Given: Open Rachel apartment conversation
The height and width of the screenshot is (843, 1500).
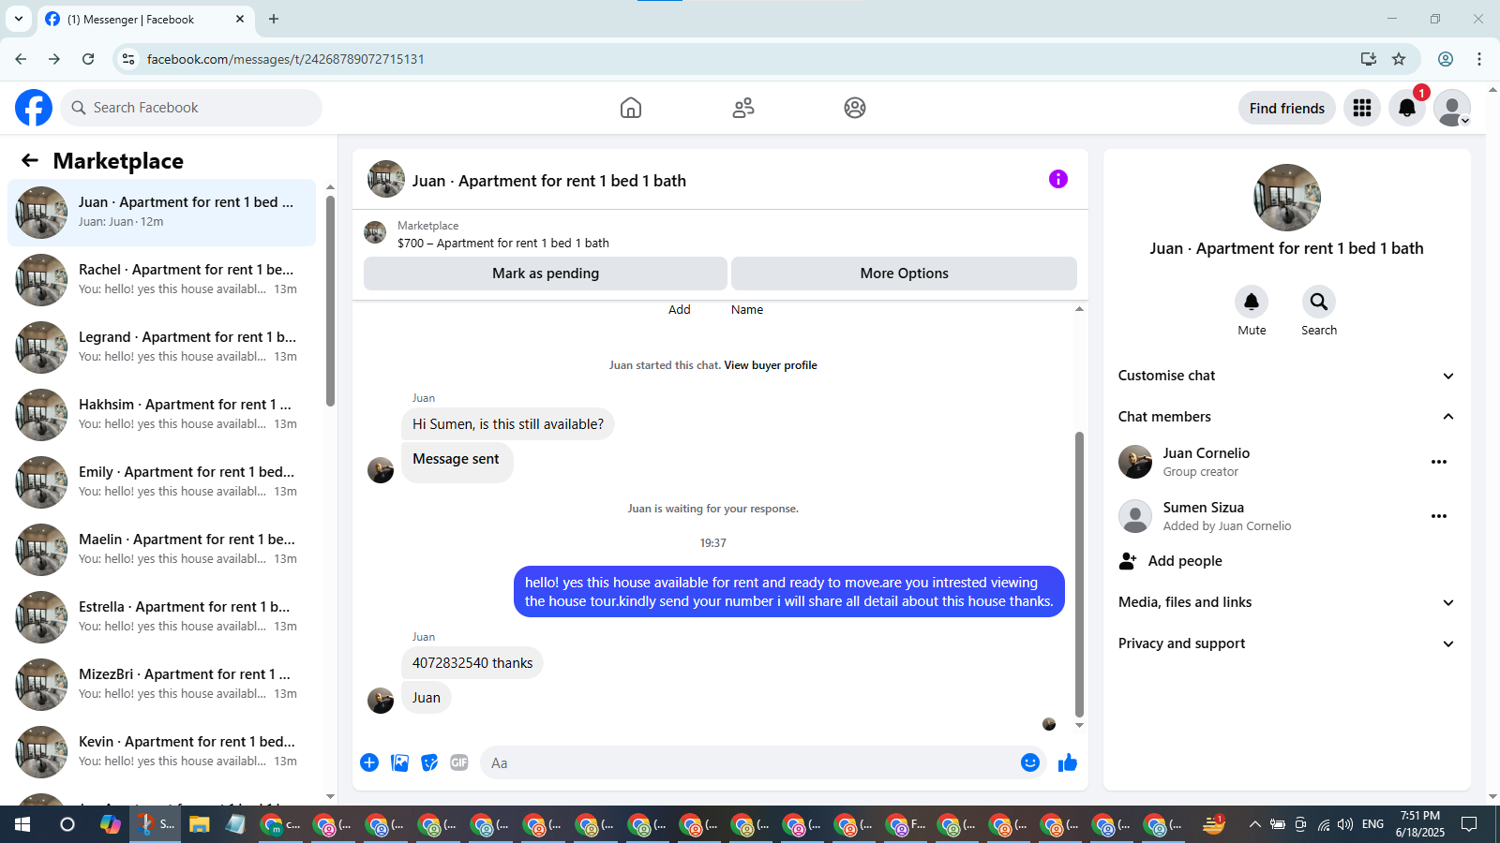Looking at the screenshot, I should [162, 280].
